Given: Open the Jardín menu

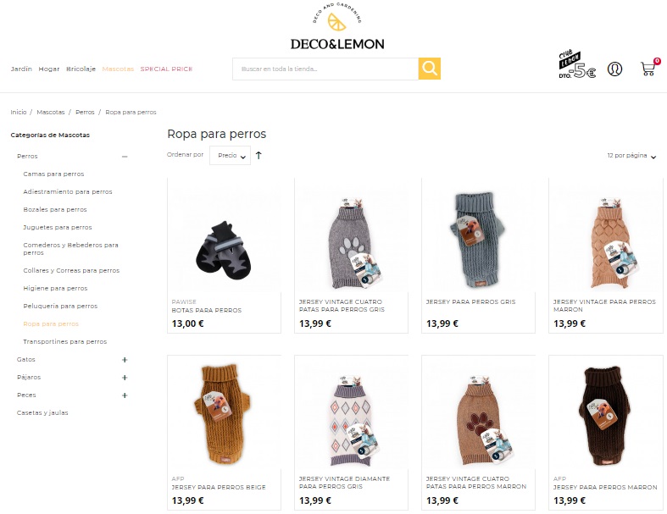Looking at the screenshot, I should pos(21,69).
